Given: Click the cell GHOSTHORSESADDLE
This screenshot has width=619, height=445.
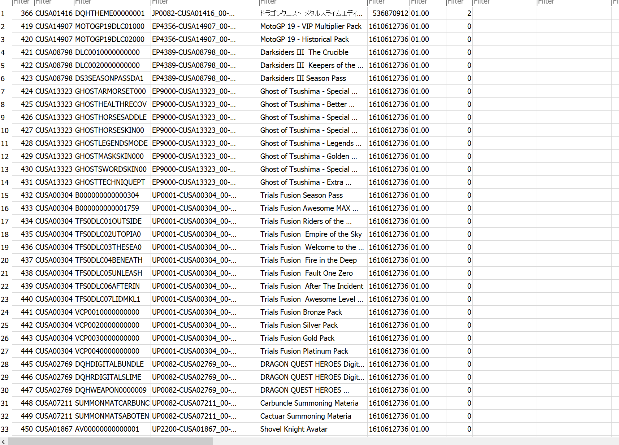Looking at the screenshot, I should [x=112, y=117].
